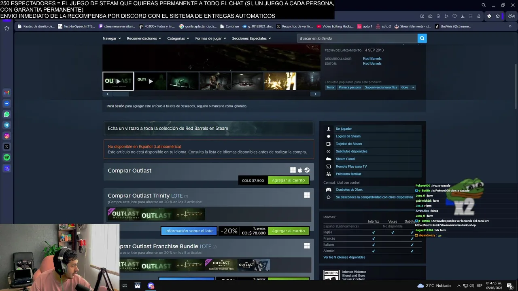
Task: Click 'Logros de Steam' feature link
Action: click(348, 136)
